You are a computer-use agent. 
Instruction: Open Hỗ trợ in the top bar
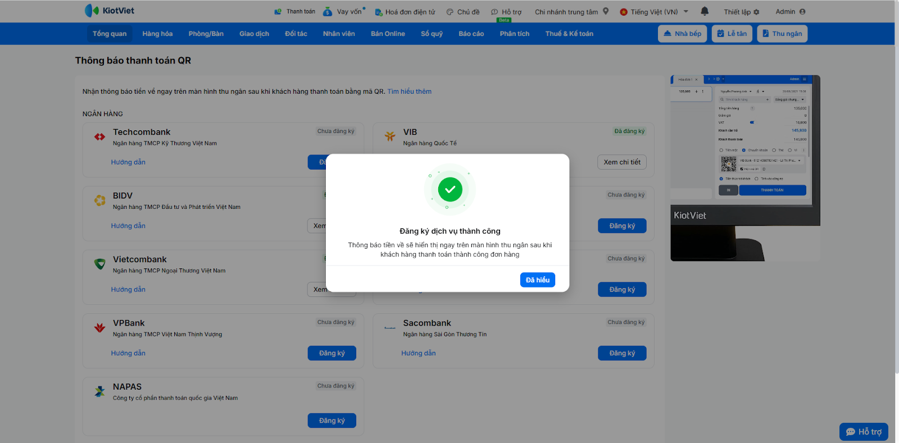pyautogui.click(x=506, y=12)
